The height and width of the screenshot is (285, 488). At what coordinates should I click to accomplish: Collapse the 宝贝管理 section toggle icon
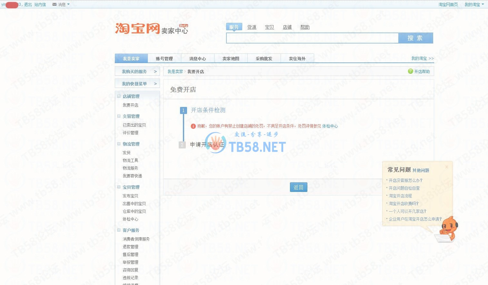119,187
